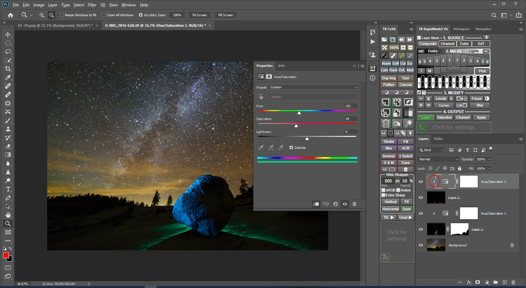Click the Fit Screen button

pos(199,15)
